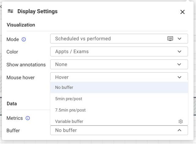Click the Show annotations label
The height and width of the screenshot is (144, 196).
click(26, 65)
